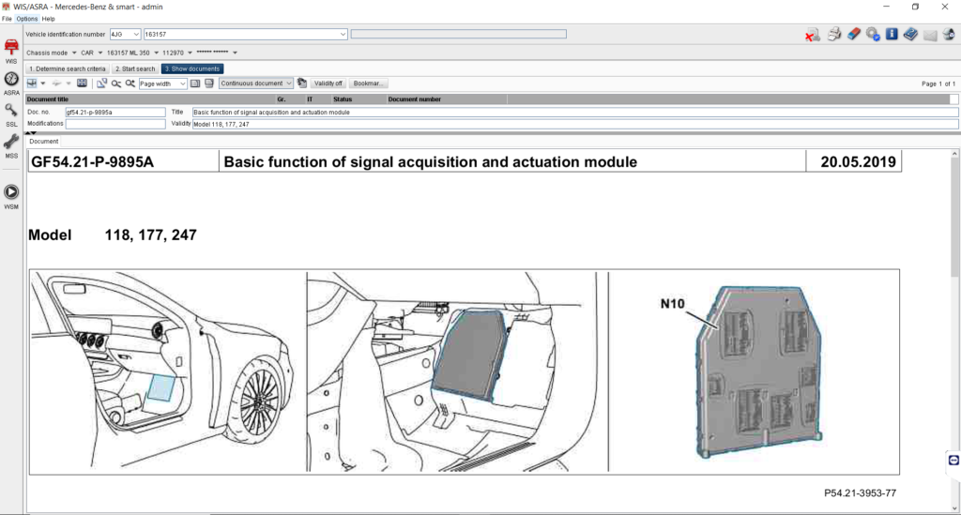Click the scrollbar up arrow
961x515 pixels.
[954, 154]
